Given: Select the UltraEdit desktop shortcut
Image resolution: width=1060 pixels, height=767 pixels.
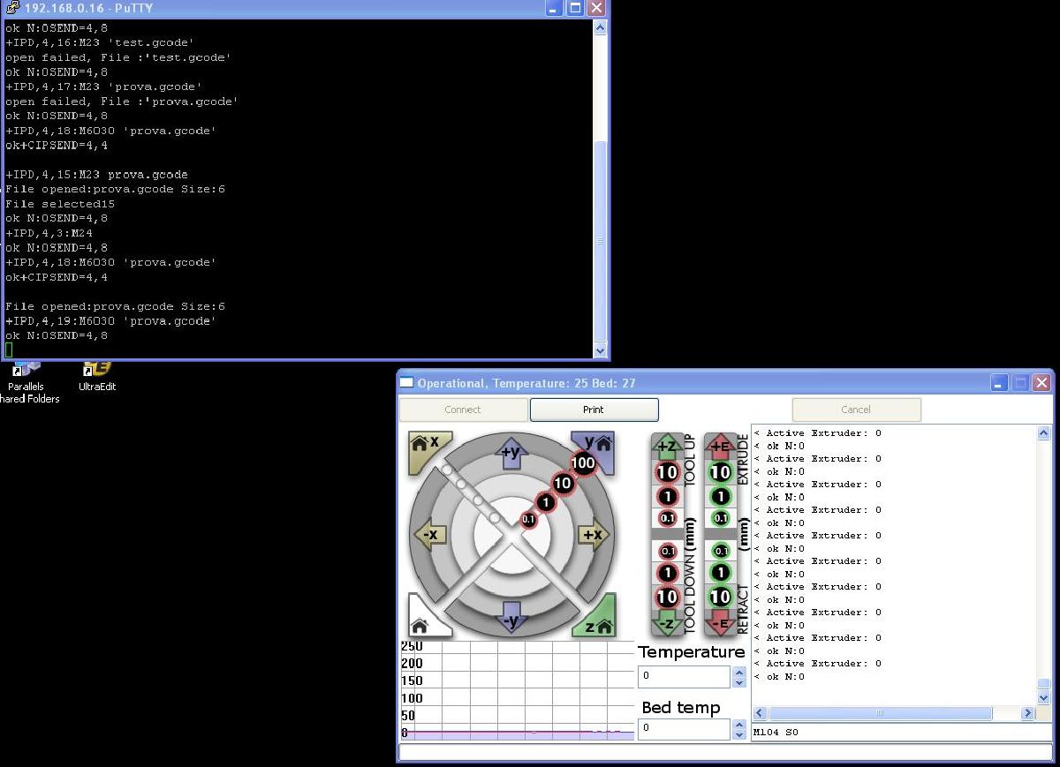Looking at the screenshot, I should click(96, 377).
